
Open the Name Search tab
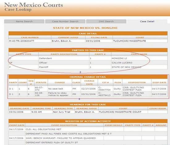24,21
